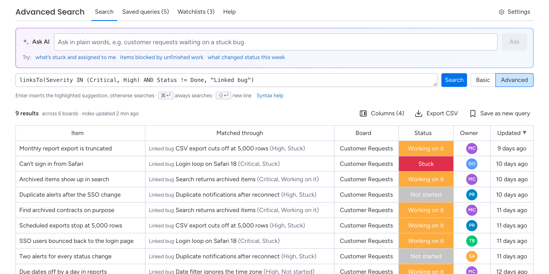Open item 'Can't sign in from Safari'
This screenshot has width=549, height=274.
point(51,164)
